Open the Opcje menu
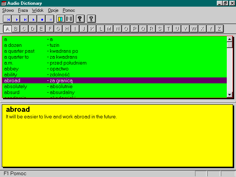 (53, 10)
